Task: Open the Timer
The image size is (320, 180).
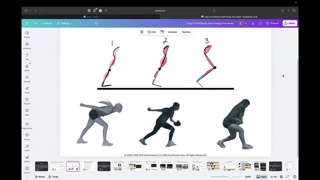Action: click(53, 177)
